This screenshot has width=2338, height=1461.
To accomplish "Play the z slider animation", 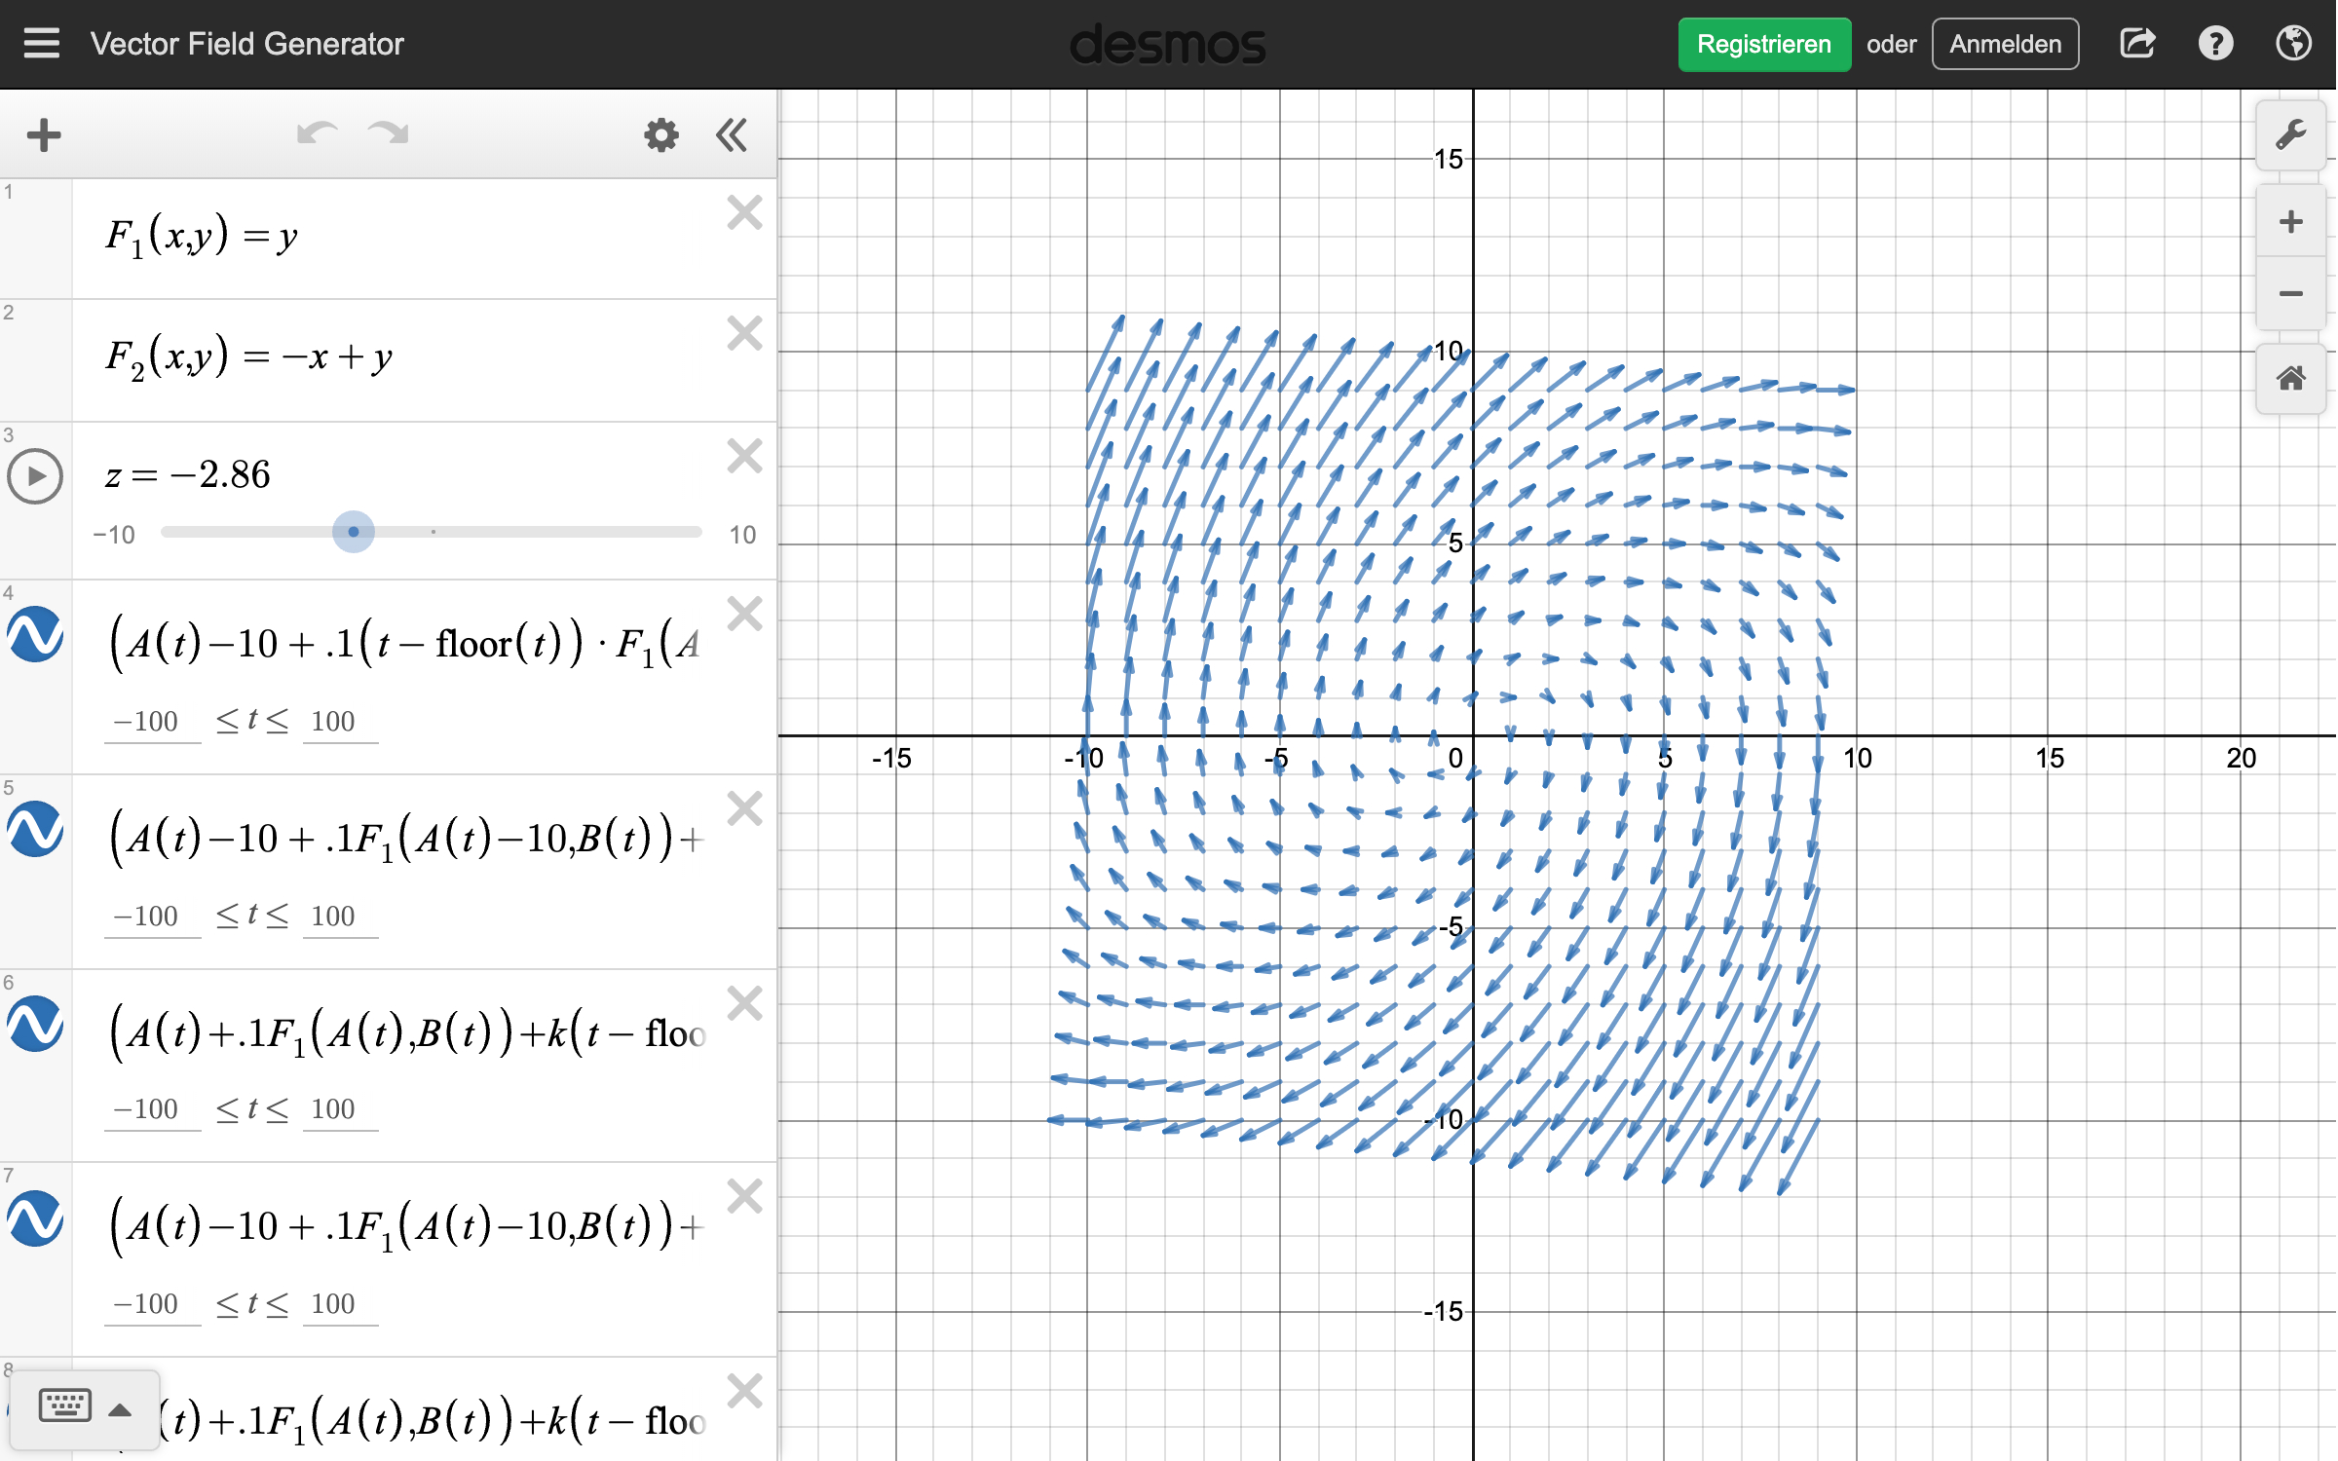I will [x=36, y=476].
